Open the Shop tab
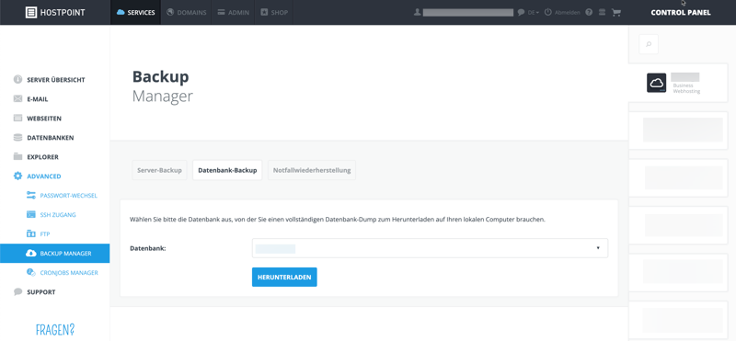736x341 pixels. [x=274, y=13]
